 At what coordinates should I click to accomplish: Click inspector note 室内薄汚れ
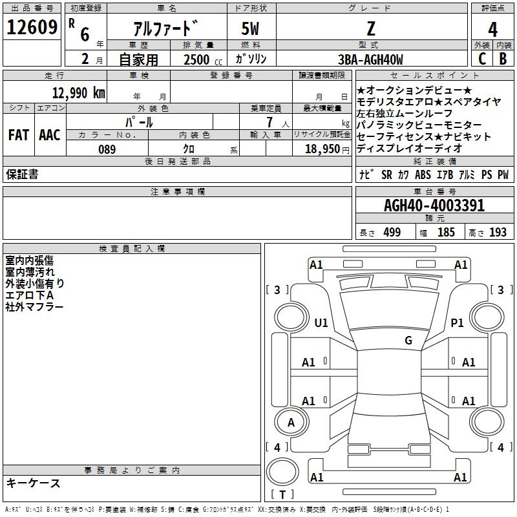(30, 272)
